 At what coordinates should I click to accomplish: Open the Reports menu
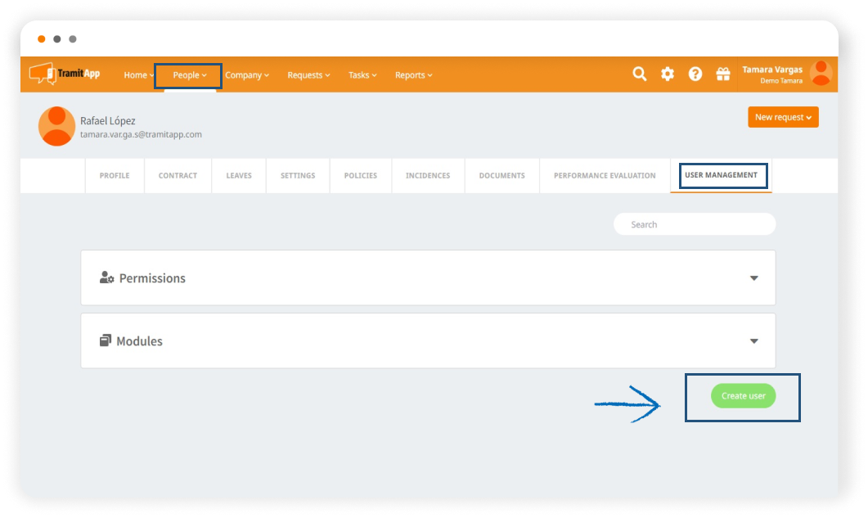coord(413,75)
